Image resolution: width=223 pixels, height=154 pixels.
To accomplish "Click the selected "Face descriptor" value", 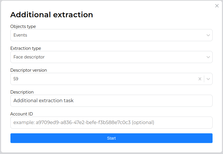I will tap(29, 57).
